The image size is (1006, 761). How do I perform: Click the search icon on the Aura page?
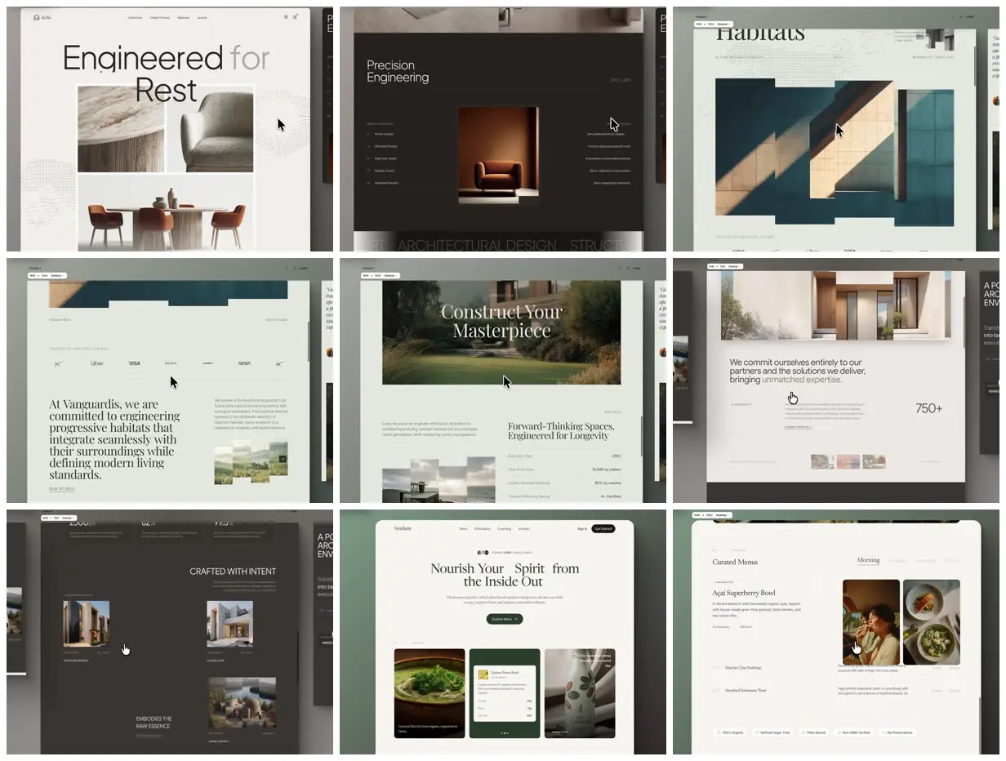tap(286, 17)
